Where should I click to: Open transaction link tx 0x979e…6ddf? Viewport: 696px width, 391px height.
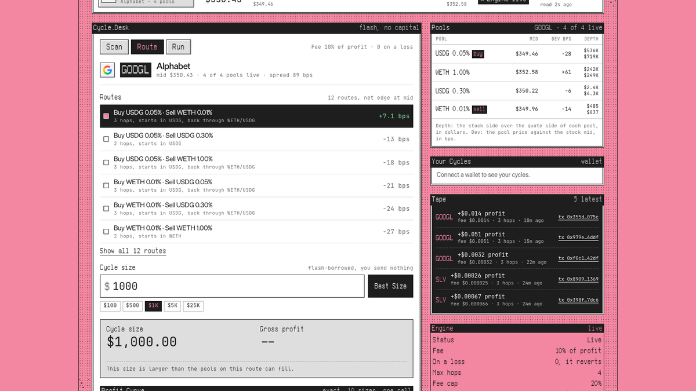(x=578, y=237)
